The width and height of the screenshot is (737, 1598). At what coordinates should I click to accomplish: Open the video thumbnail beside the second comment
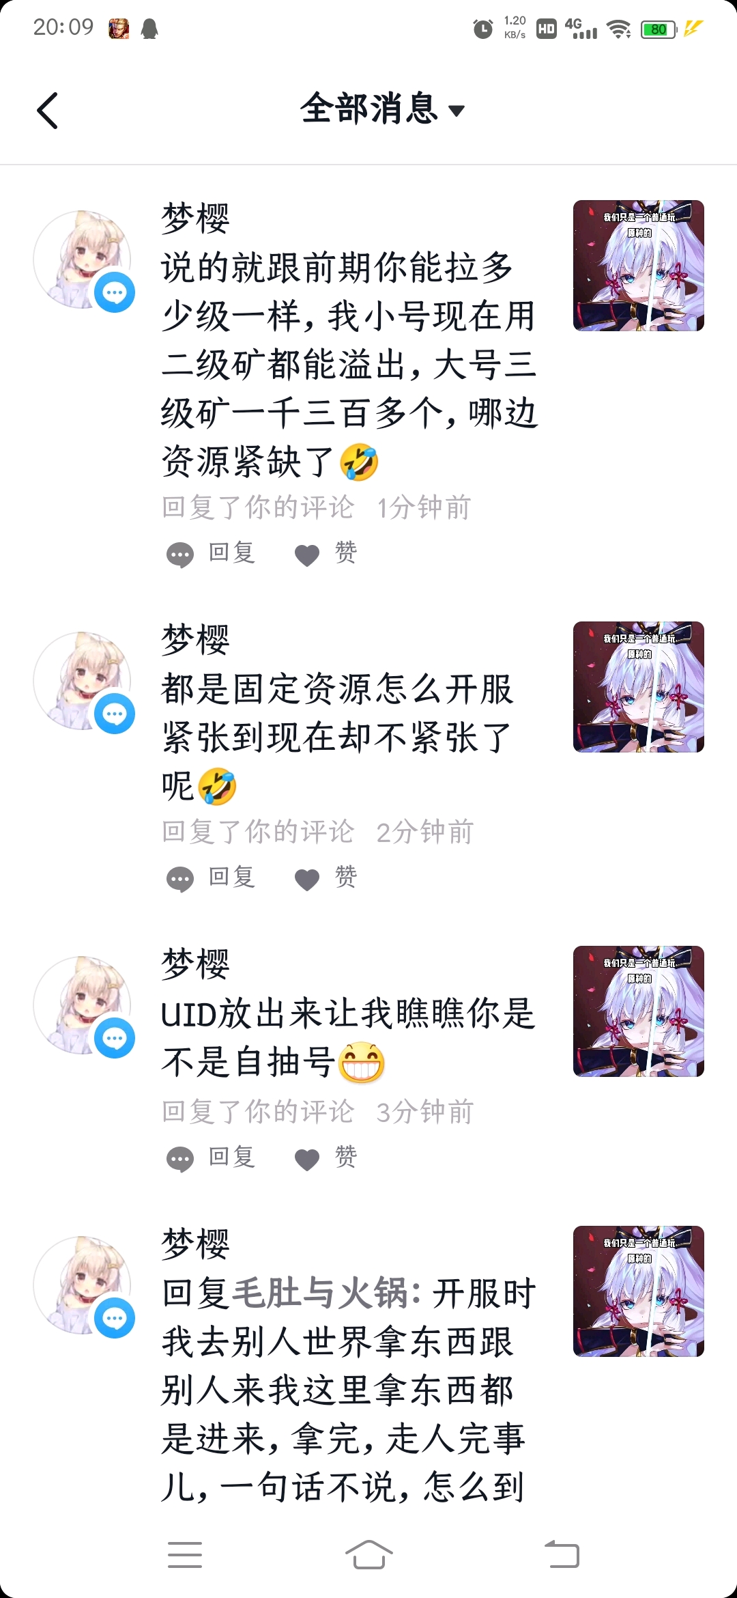639,687
